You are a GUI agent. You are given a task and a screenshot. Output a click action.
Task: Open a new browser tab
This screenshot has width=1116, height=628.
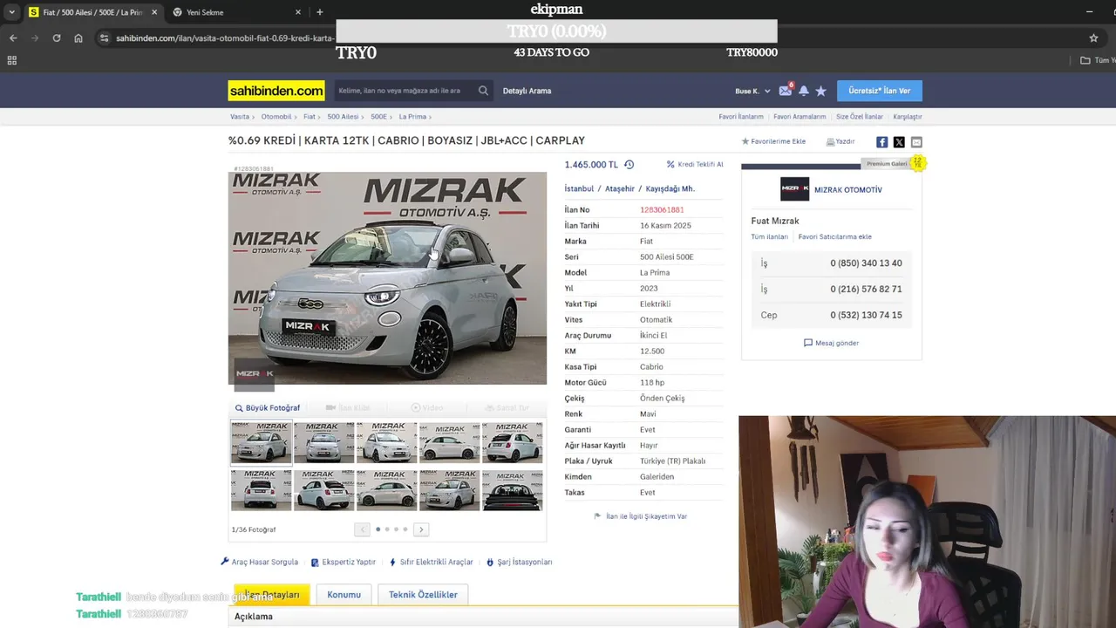(x=320, y=12)
